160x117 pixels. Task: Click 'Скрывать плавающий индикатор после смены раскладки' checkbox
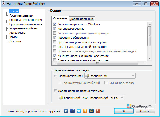click(x=54, y=51)
